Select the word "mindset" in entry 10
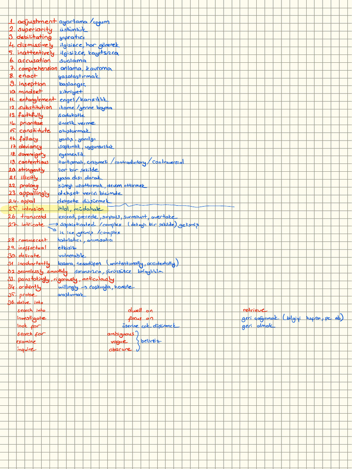The image size is (352, 469). click(30, 92)
